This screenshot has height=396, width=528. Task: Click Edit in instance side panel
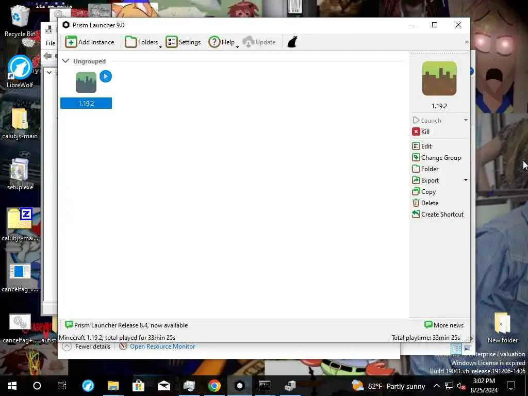tap(422, 146)
